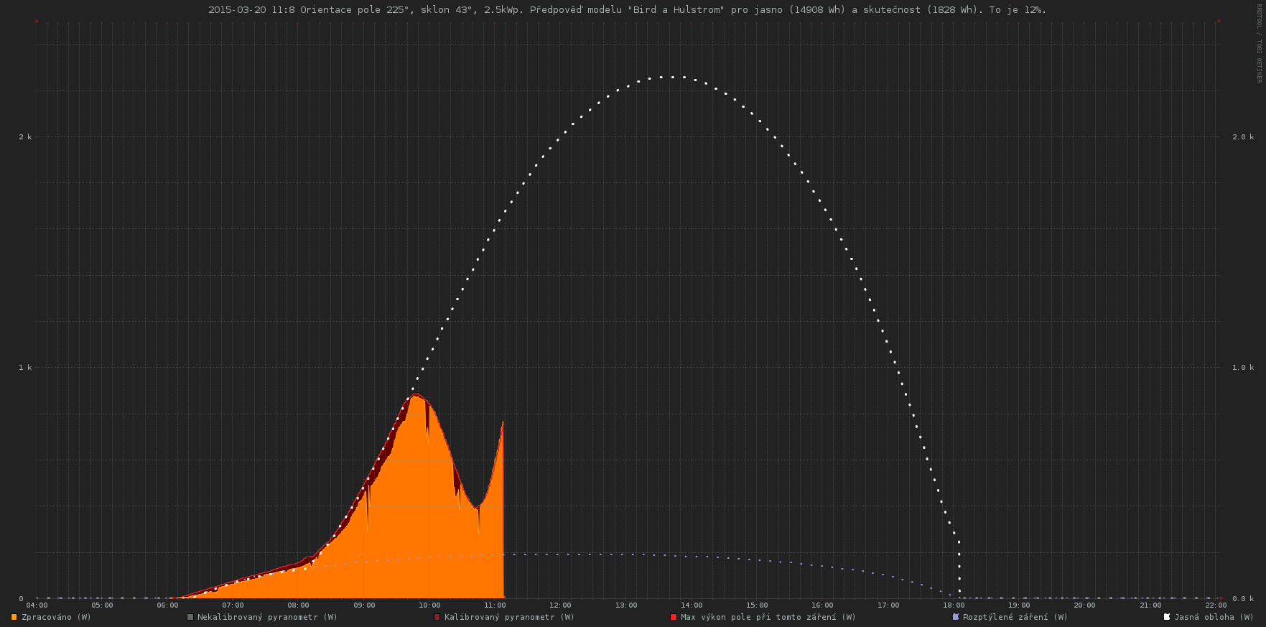Click the 18:00 time axis label
The height and width of the screenshot is (627, 1266).
tap(954, 605)
